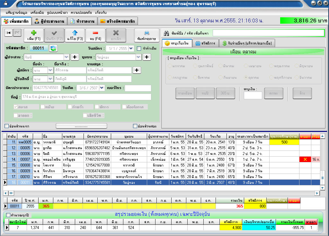Viewport: 329px width, 236px height.
Task: Click the blue arrow แก้ไข (F3) edit button
Action: pyautogui.click(x=75, y=35)
